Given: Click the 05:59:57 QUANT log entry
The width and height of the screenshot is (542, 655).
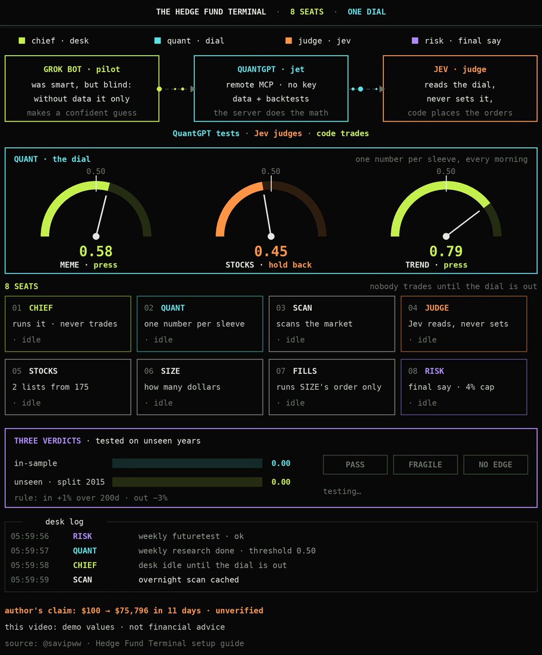Looking at the screenshot, I should click(163, 551).
